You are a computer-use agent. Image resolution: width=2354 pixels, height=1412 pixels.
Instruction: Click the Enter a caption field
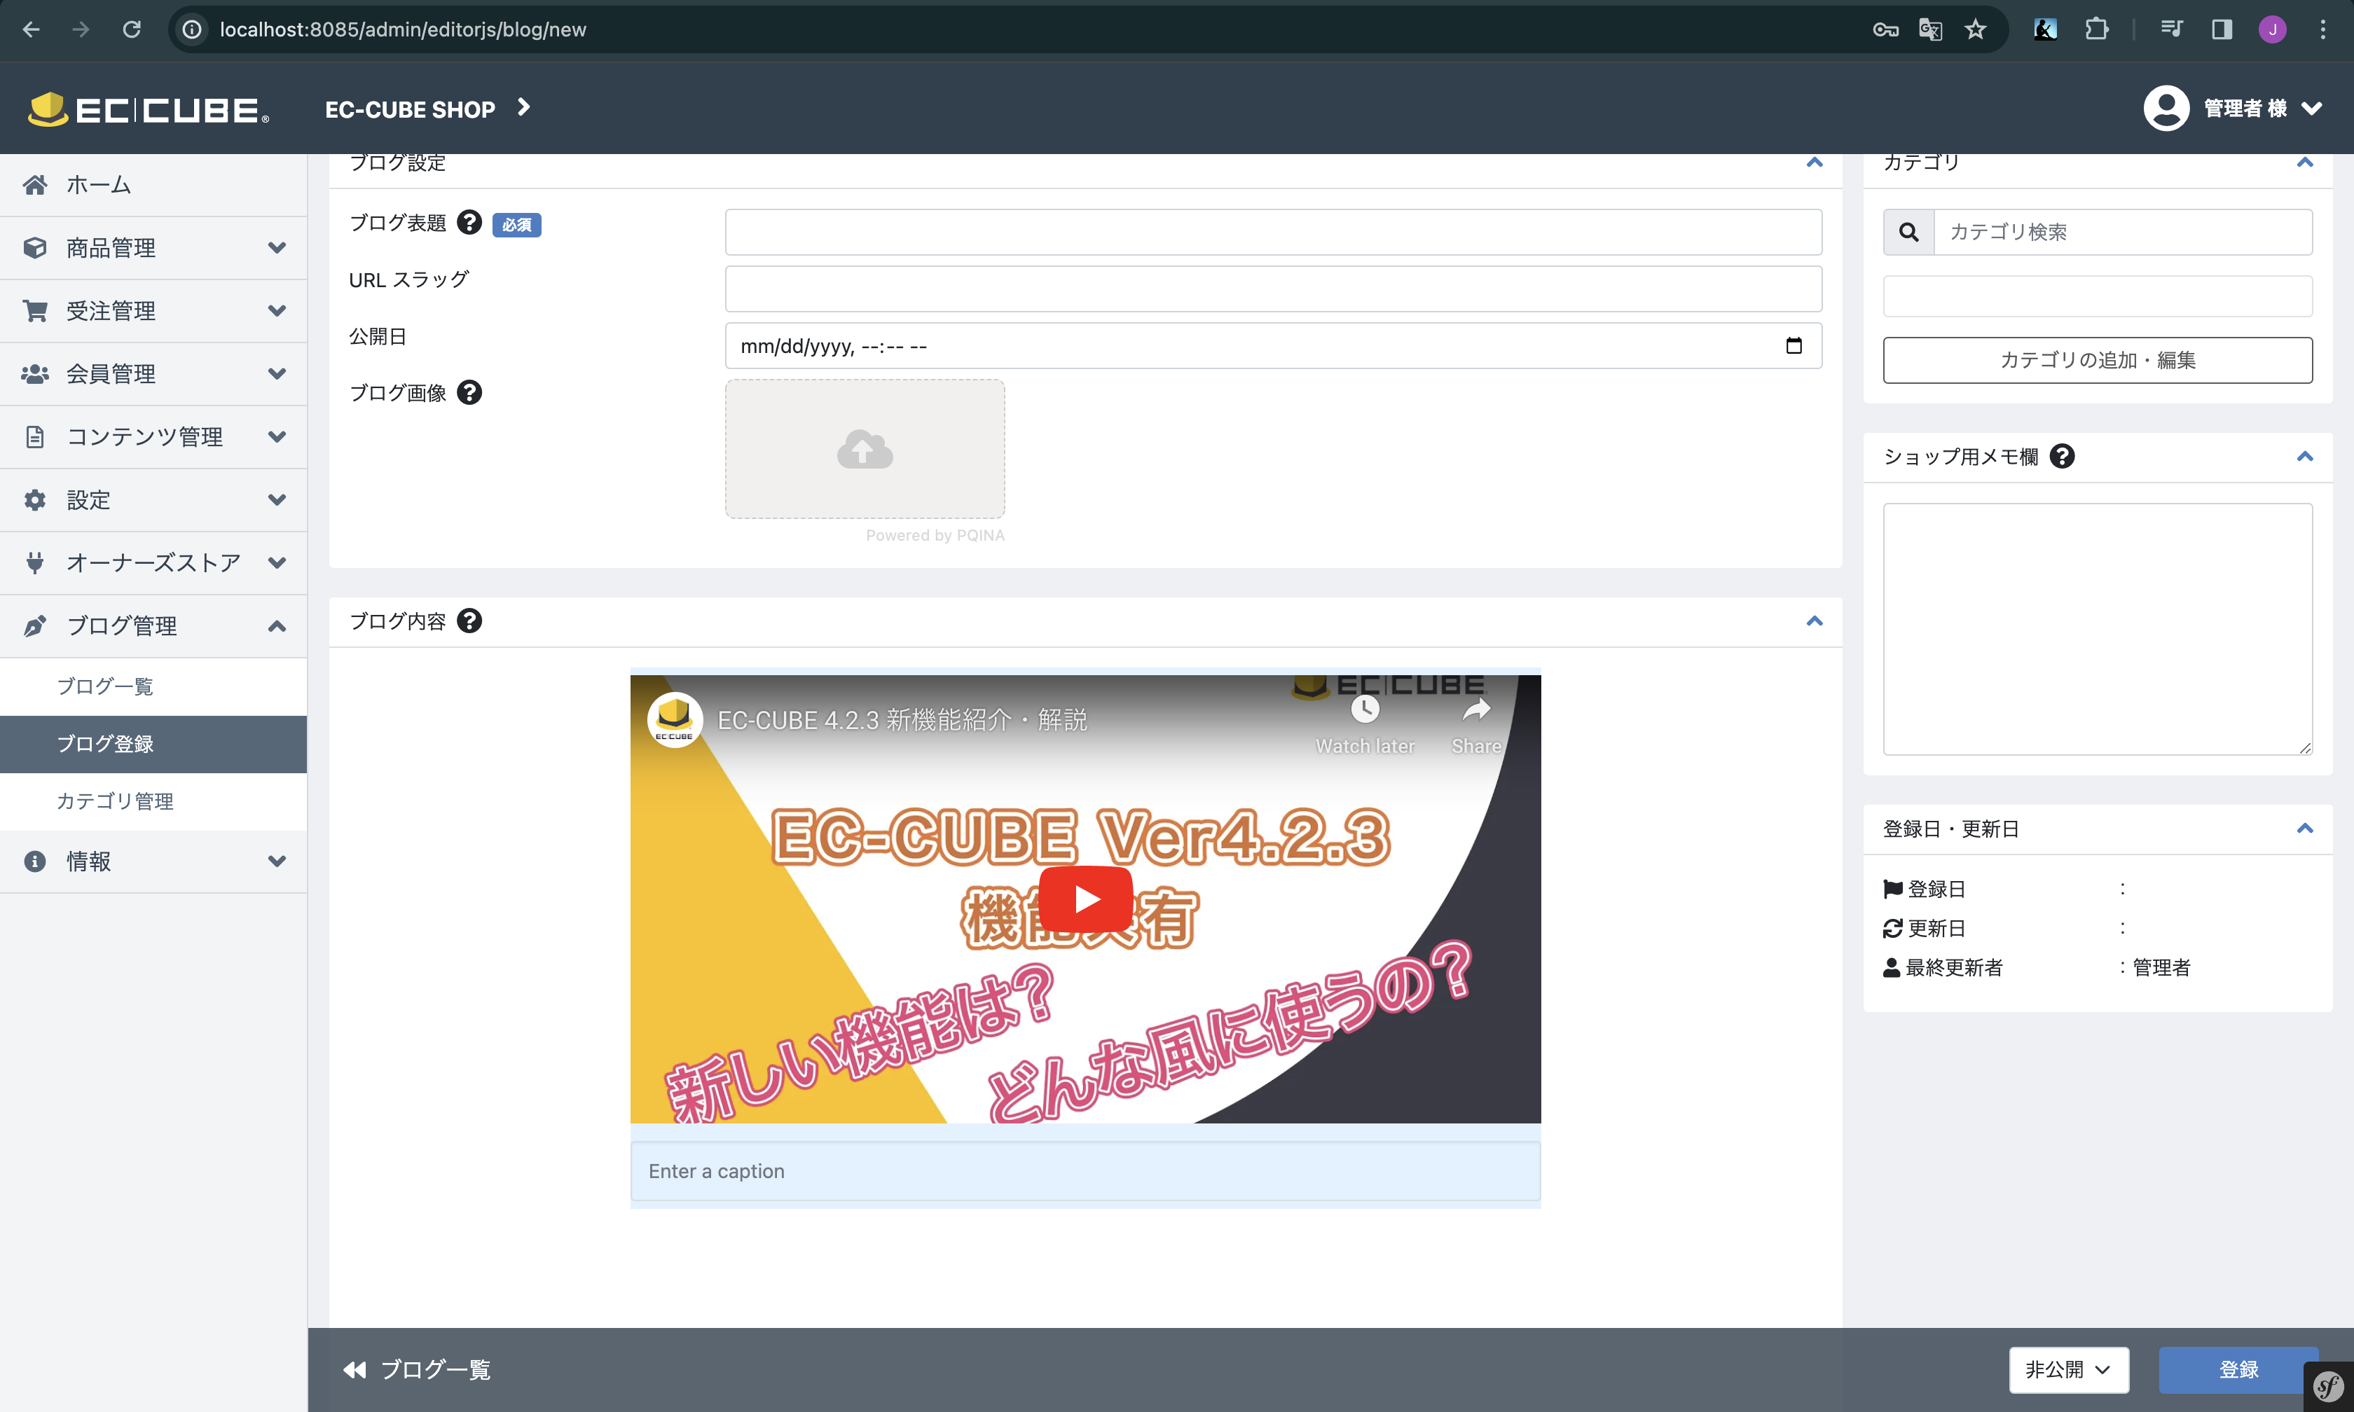[x=1085, y=1171]
